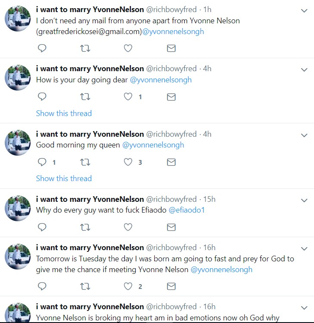Reply to the '1h' tweet about mail
The height and width of the screenshot is (323, 314).
(x=42, y=48)
